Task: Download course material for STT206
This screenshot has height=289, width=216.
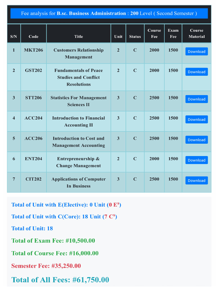Action: point(197,99)
